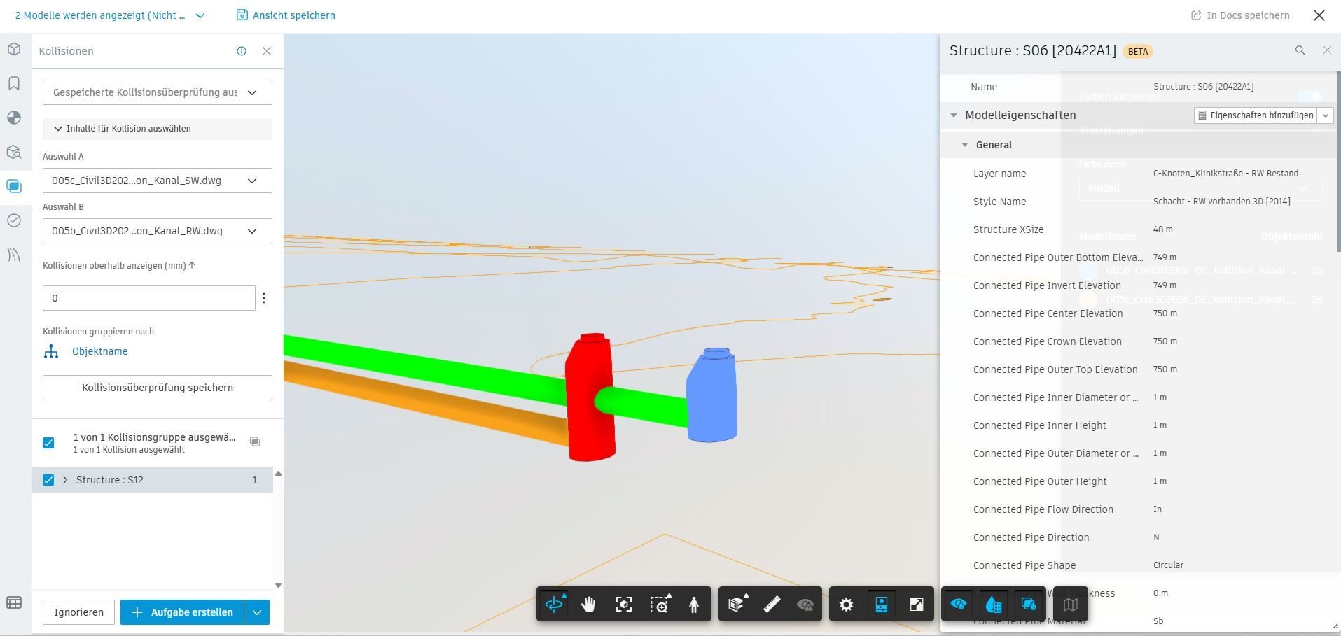The height and width of the screenshot is (636, 1341).
Task: Open the Auswahl A model dropdown
Action: click(x=158, y=181)
